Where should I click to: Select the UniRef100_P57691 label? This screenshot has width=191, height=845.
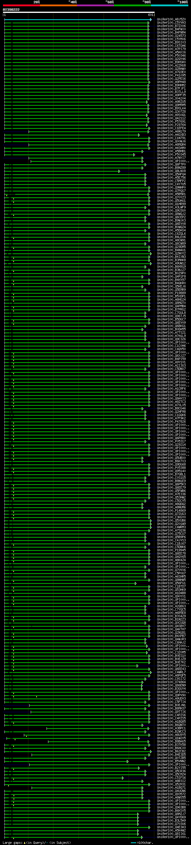171,121
